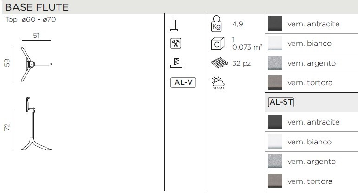The image size is (358, 193).
Task: Click the pallet quantity icon
Action: pos(220,63)
